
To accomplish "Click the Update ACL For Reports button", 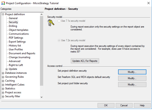I will click(85, 61).
